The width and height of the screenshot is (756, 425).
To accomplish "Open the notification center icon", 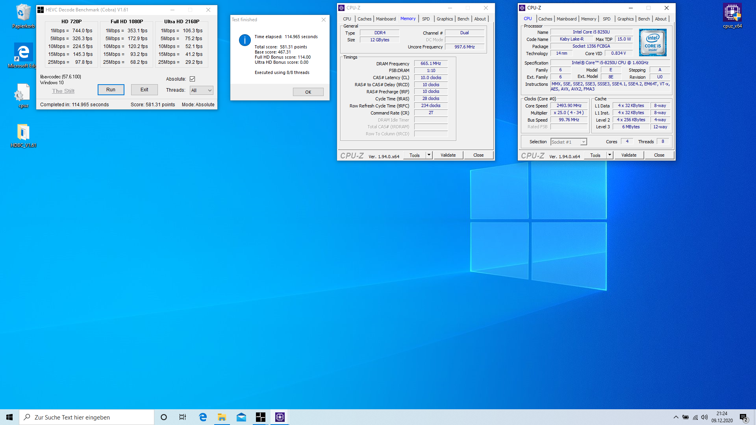I will [x=744, y=417].
